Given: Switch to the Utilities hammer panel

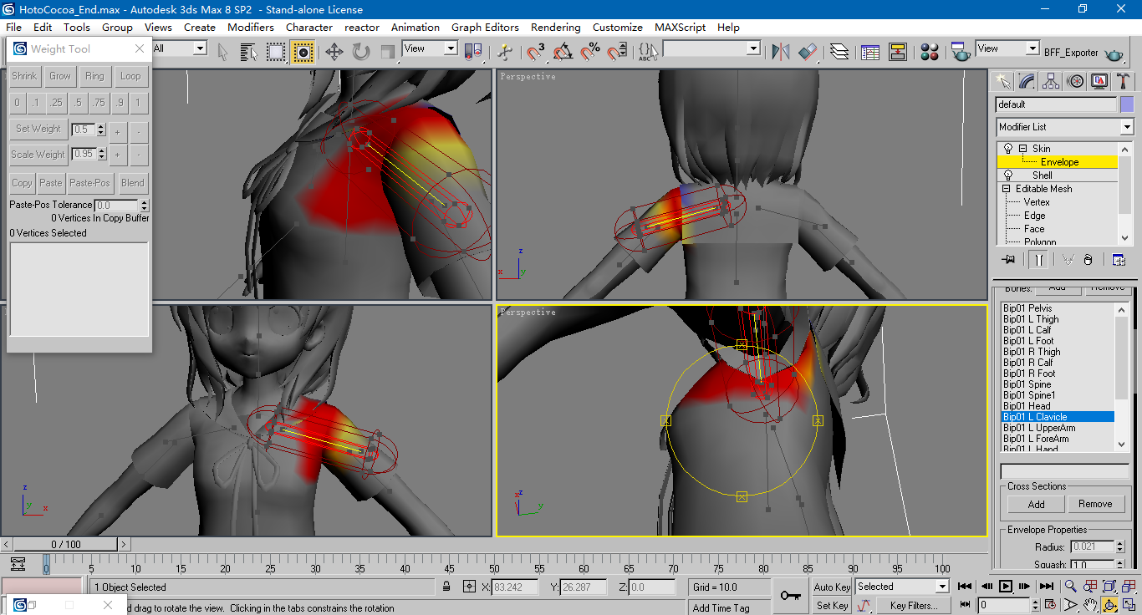Looking at the screenshot, I should pyautogui.click(x=1124, y=81).
